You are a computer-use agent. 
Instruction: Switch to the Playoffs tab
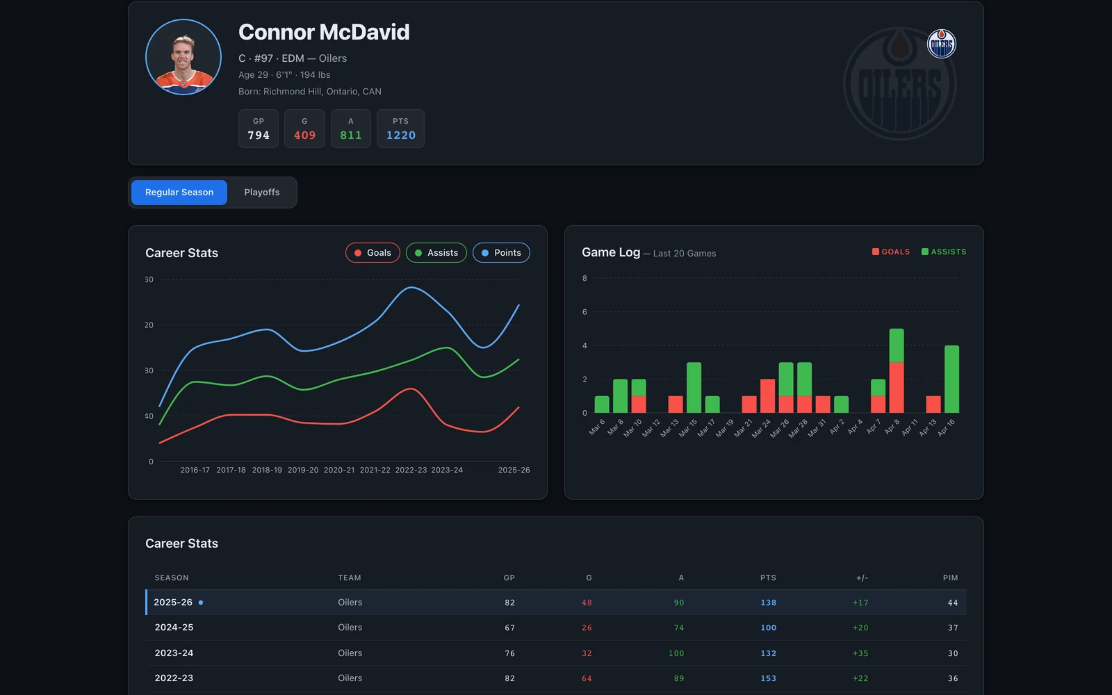coord(262,193)
